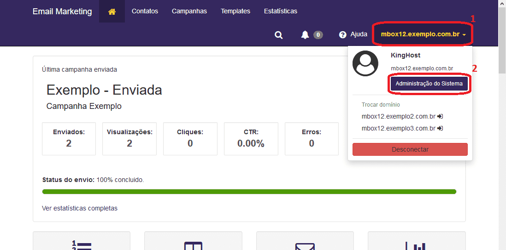Open the Templates menu item
The width and height of the screenshot is (506, 250).
(235, 11)
